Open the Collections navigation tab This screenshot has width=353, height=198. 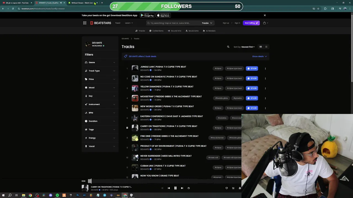coord(156,31)
